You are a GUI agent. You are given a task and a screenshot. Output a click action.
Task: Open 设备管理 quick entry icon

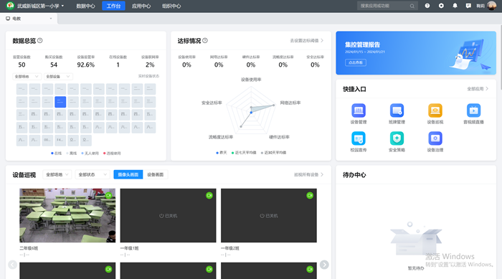click(x=359, y=111)
